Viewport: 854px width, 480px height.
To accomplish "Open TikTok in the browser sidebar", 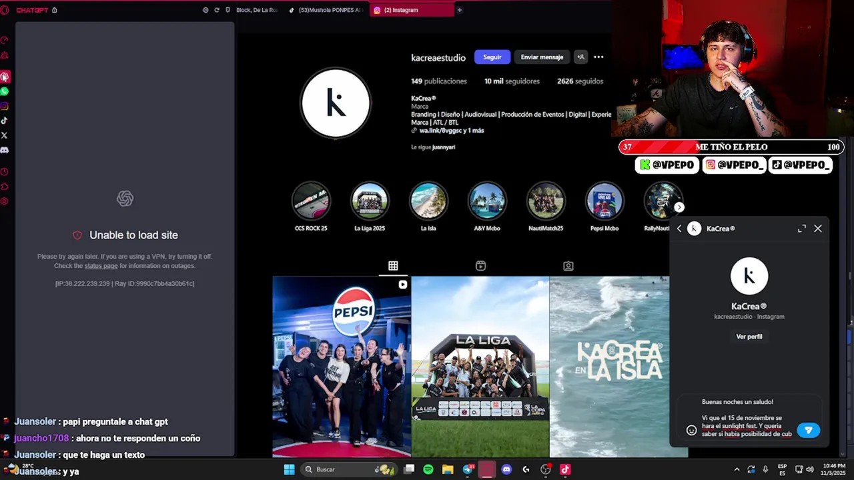I will click(x=4, y=121).
